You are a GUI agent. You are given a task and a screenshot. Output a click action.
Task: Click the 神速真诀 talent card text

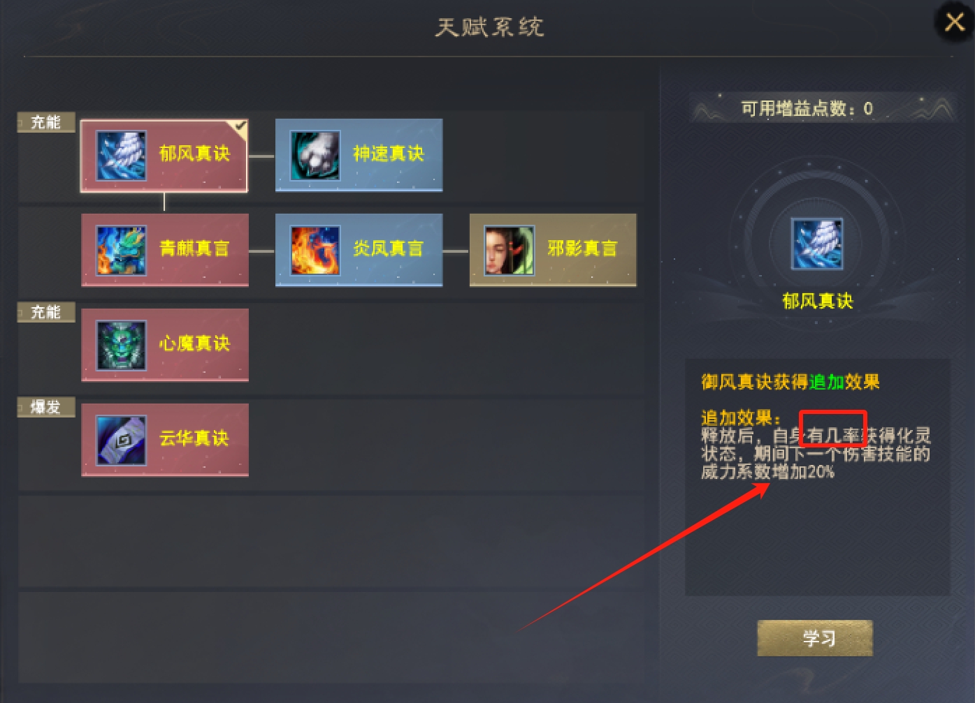pos(389,154)
